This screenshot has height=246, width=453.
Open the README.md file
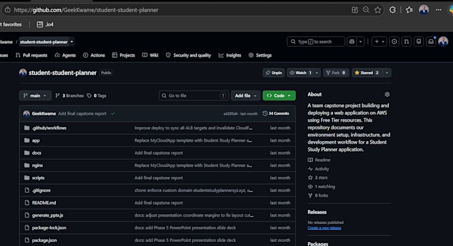click(x=44, y=203)
